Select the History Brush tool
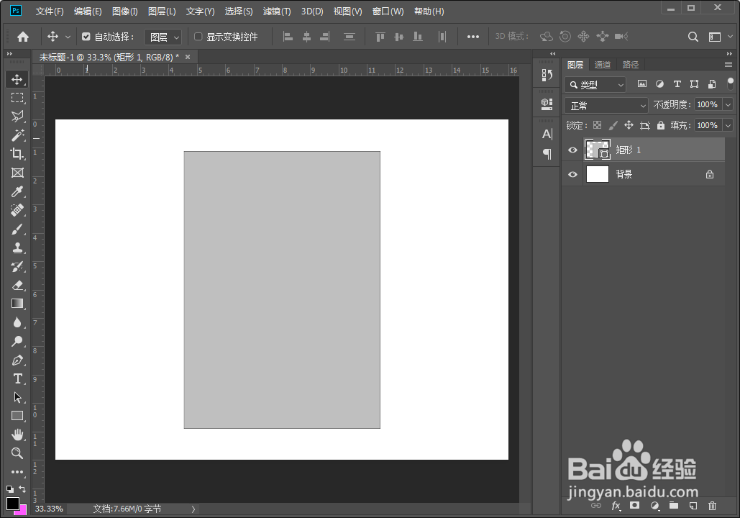Image resolution: width=740 pixels, height=518 pixels. (17, 266)
